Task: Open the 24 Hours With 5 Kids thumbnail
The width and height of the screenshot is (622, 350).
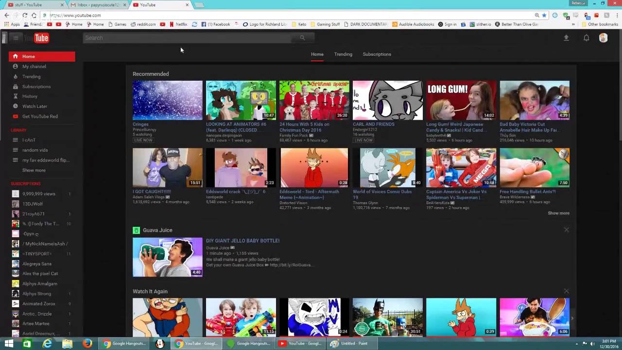Action: pyautogui.click(x=314, y=100)
